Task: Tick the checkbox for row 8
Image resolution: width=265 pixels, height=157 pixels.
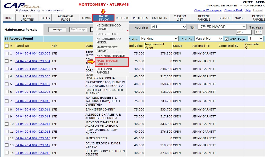Action: [7, 110]
